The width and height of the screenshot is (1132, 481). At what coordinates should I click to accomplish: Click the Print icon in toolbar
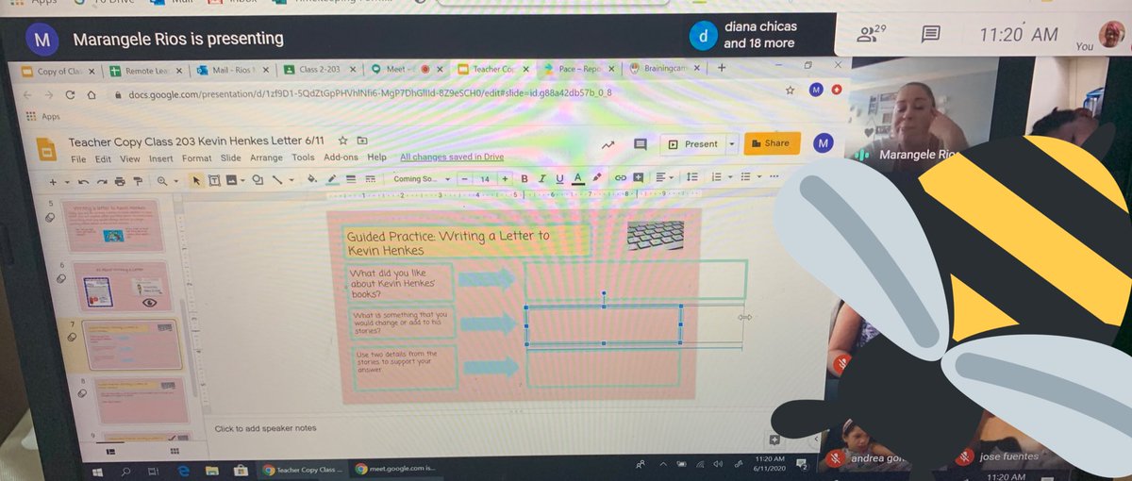pos(120,181)
